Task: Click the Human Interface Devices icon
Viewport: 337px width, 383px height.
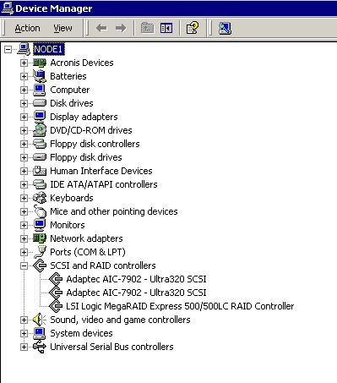Action: pos(40,171)
